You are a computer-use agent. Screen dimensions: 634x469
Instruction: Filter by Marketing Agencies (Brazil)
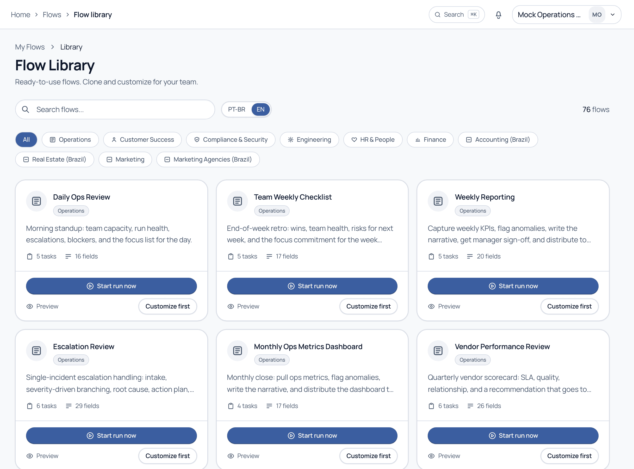(208, 159)
